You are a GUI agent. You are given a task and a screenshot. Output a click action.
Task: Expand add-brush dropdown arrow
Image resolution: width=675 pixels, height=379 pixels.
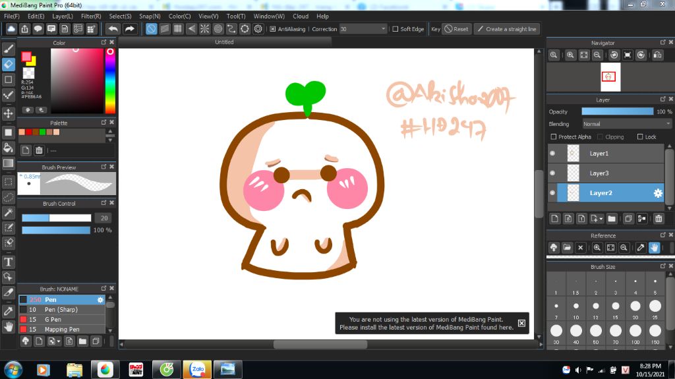pos(59,341)
